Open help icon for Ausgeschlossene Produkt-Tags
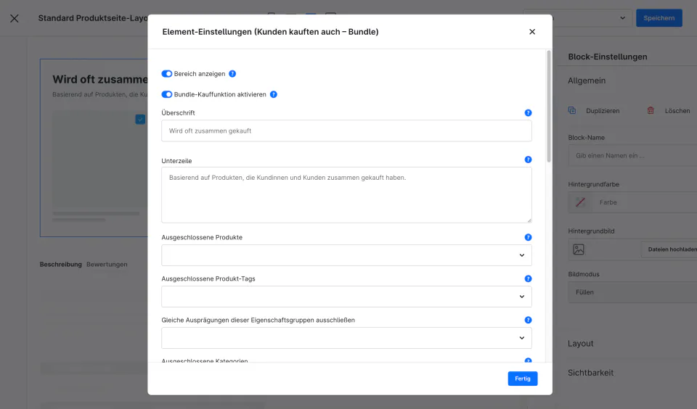This screenshot has height=409, width=697. click(x=528, y=278)
